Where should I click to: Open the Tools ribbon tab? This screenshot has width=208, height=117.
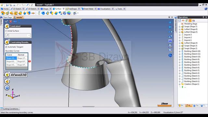point(118,9)
